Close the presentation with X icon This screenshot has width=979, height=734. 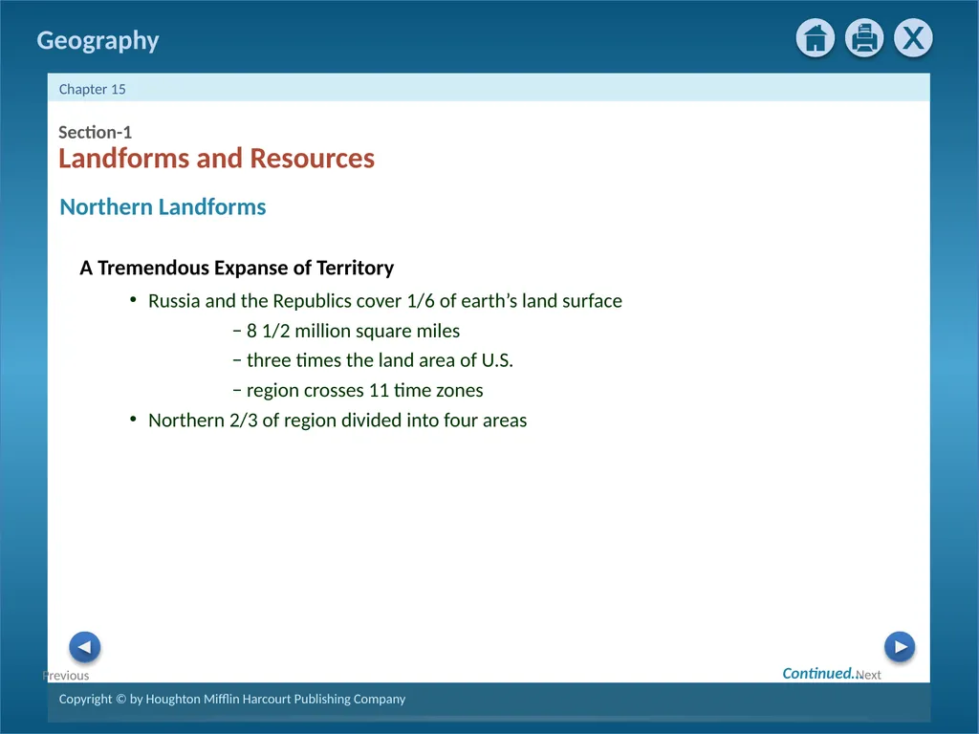tap(913, 38)
